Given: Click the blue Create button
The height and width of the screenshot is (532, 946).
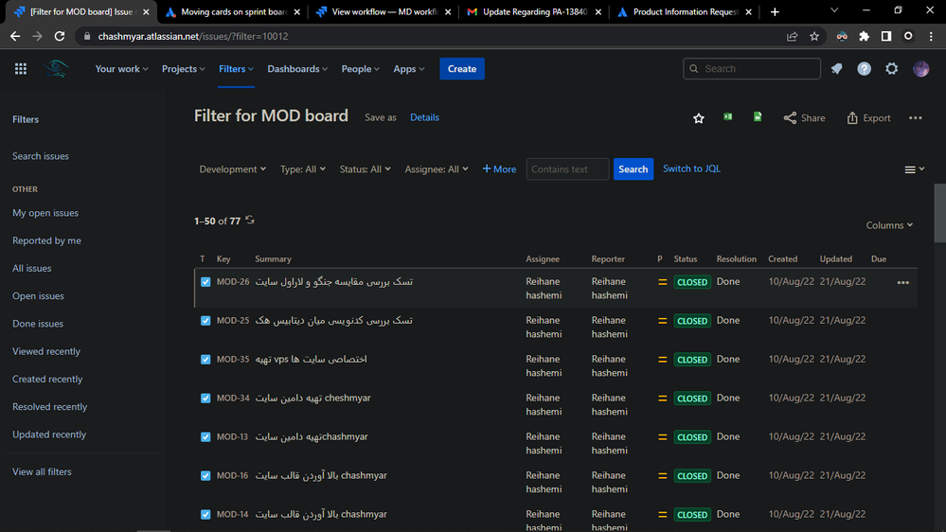Looking at the screenshot, I should point(461,69).
